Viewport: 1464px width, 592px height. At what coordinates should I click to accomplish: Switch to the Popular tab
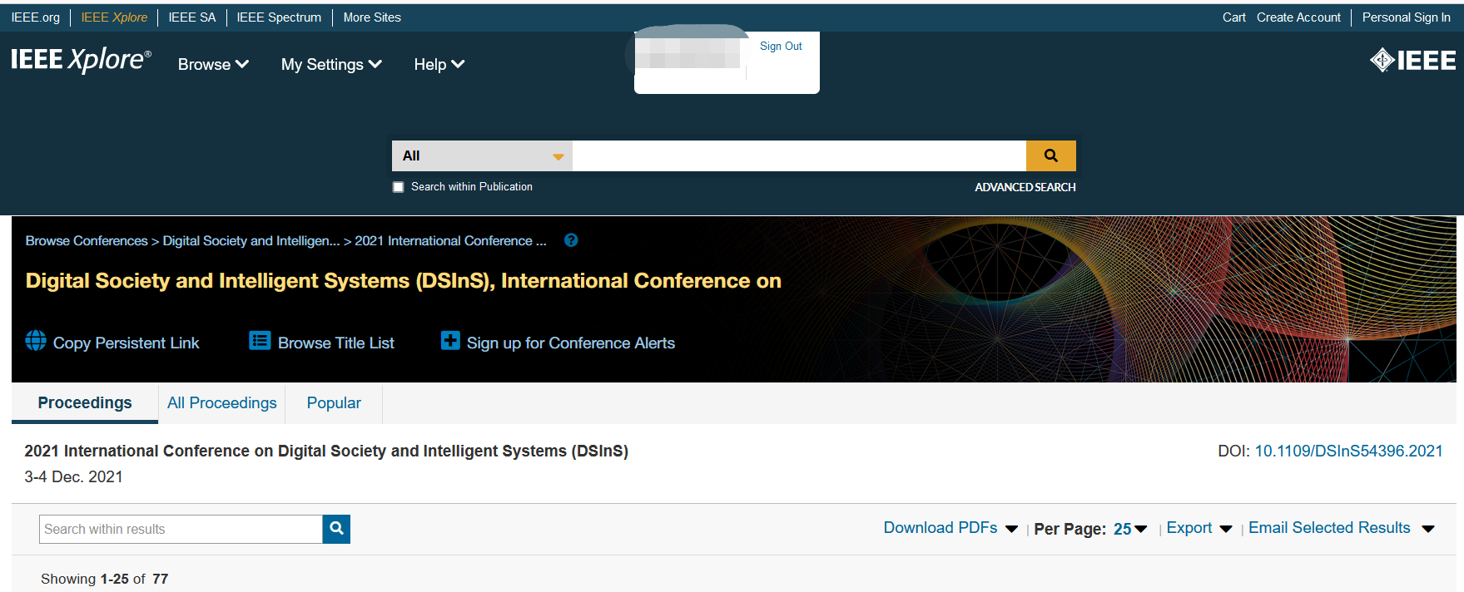[334, 403]
